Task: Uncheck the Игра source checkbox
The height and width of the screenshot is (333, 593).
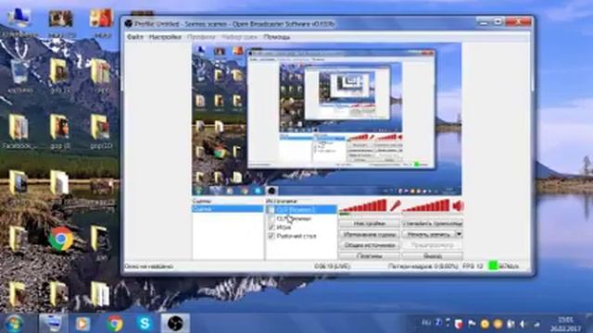Action: 271,228
